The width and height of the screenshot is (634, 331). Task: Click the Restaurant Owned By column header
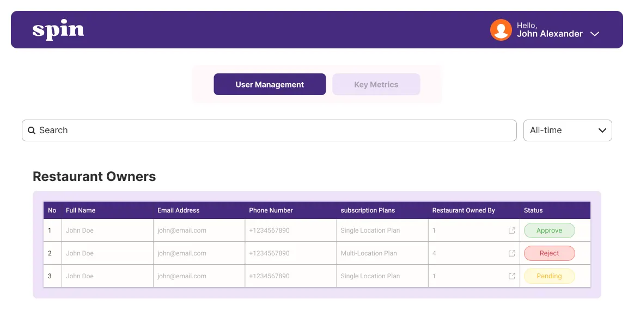[x=464, y=210]
